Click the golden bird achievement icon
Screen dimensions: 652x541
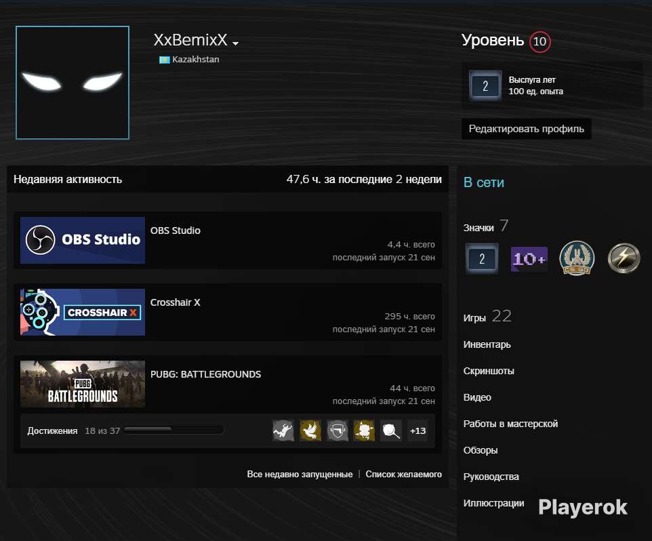click(310, 430)
